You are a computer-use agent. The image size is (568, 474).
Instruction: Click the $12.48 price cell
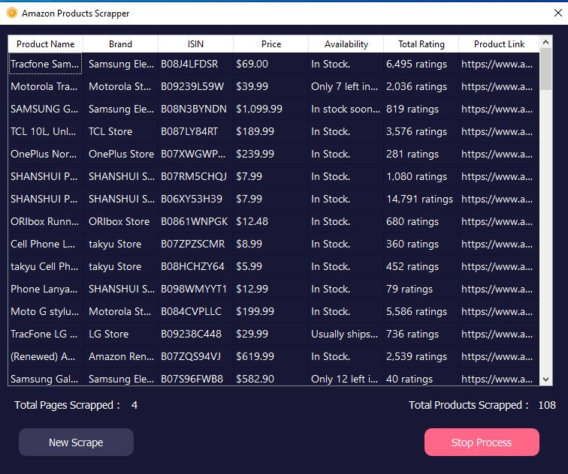coord(271,221)
